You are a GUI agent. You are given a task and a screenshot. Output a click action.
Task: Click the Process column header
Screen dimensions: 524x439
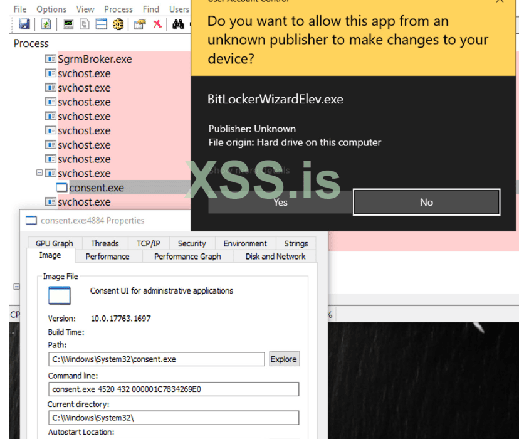(x=31, y=43)
